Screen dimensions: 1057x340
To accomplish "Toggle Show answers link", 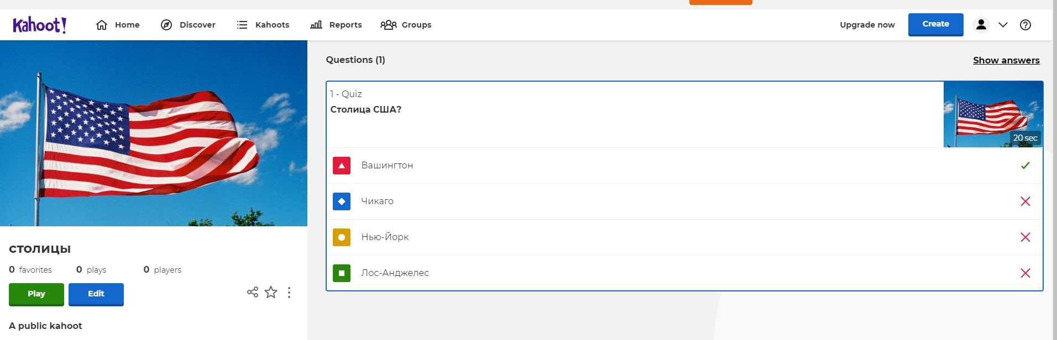I will (1006, 60).
